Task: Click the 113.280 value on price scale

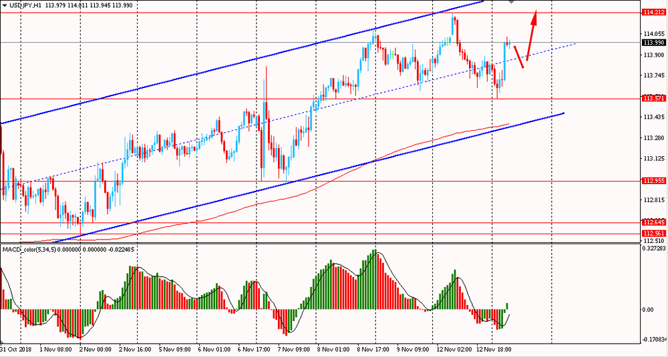Action: point(653,138)
